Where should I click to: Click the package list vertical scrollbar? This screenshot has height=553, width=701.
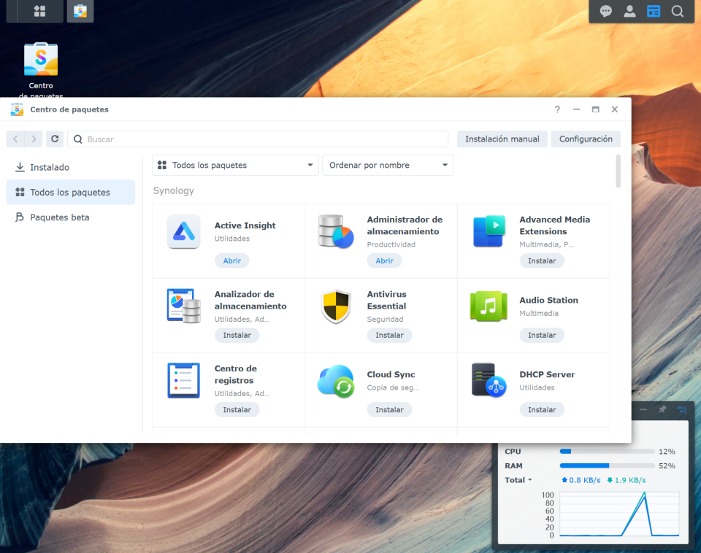(x=618, y=171)
